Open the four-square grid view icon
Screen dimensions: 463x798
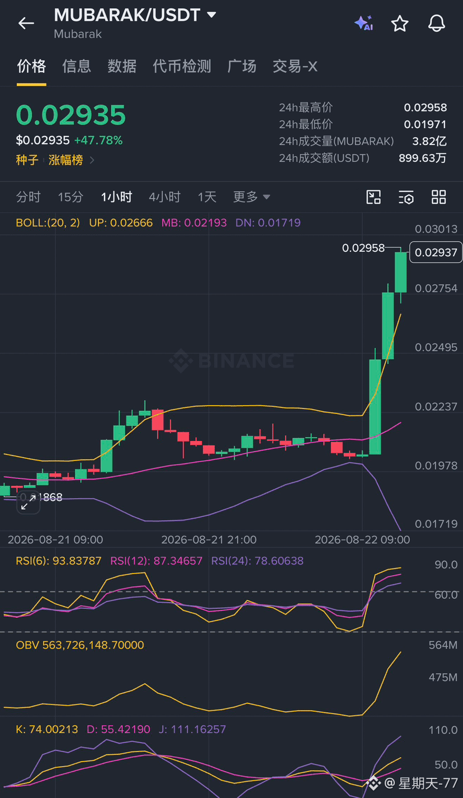coord(439,197)
